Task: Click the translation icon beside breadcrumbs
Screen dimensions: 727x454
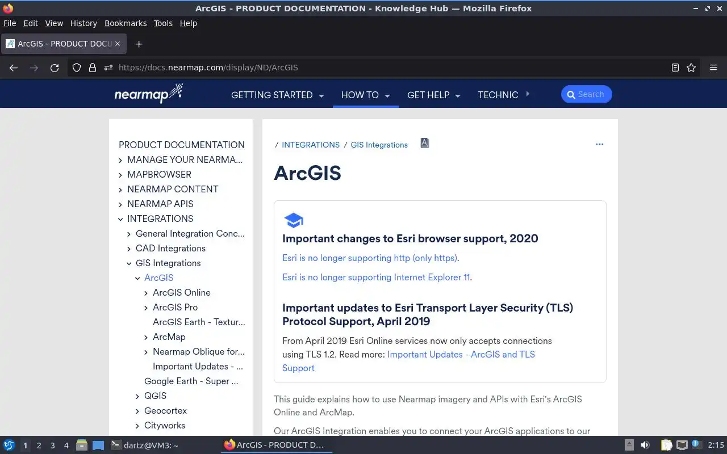Action: pyautogui.click(x=424, y=143)
